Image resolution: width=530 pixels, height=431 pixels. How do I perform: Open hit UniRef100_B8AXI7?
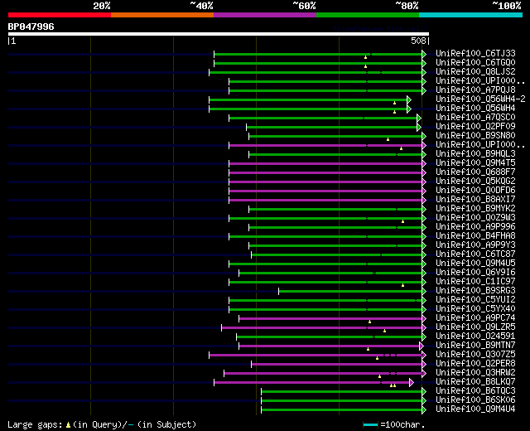click(475, 199)
